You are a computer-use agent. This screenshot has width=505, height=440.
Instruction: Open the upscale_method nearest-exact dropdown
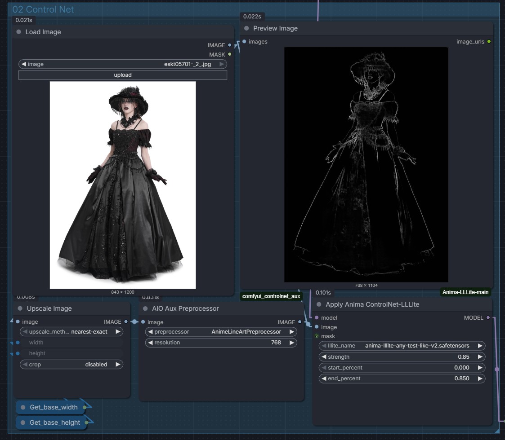(x=72, y=332)
